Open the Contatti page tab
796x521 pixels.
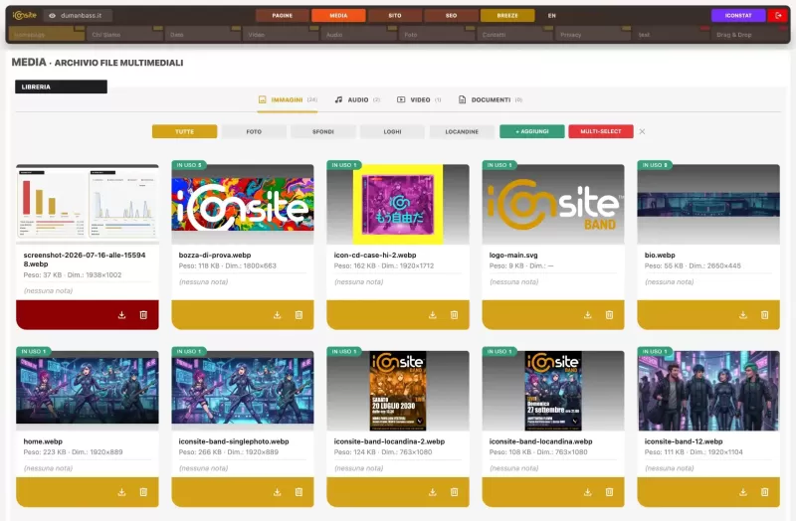[x=514, y=34]
